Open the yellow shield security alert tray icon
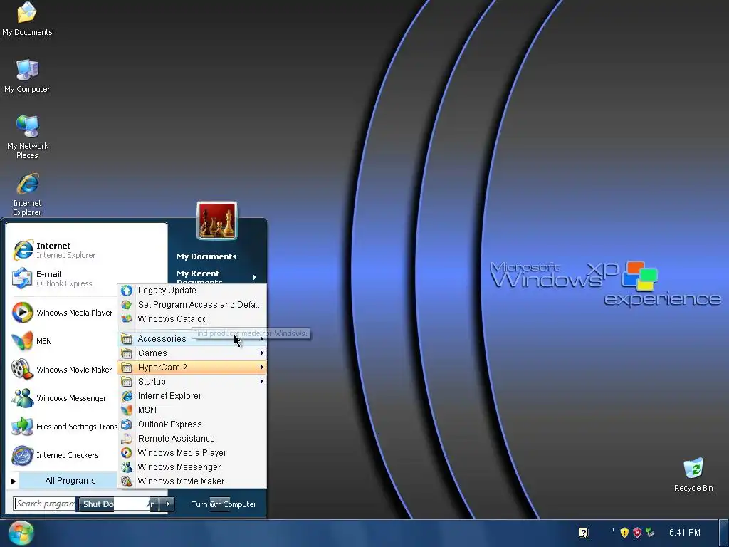 pos(624,533)
